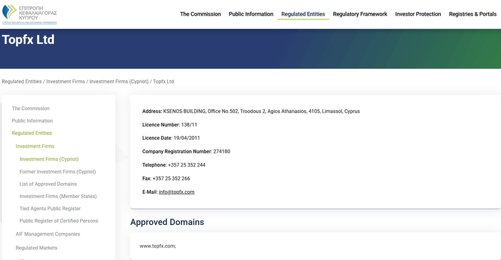Open the Investor Protection menu
Screen dimensions: 501x260
pos(418,14)
